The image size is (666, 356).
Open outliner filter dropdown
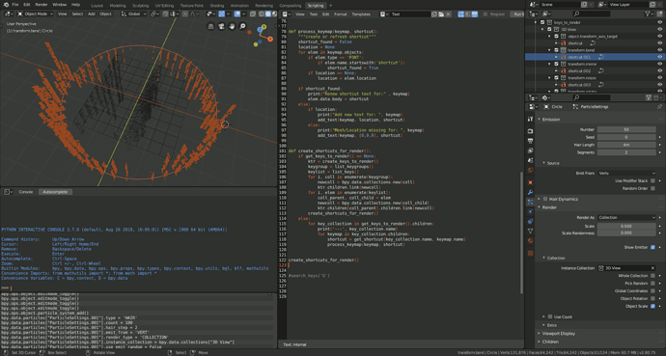pos(649,14)
